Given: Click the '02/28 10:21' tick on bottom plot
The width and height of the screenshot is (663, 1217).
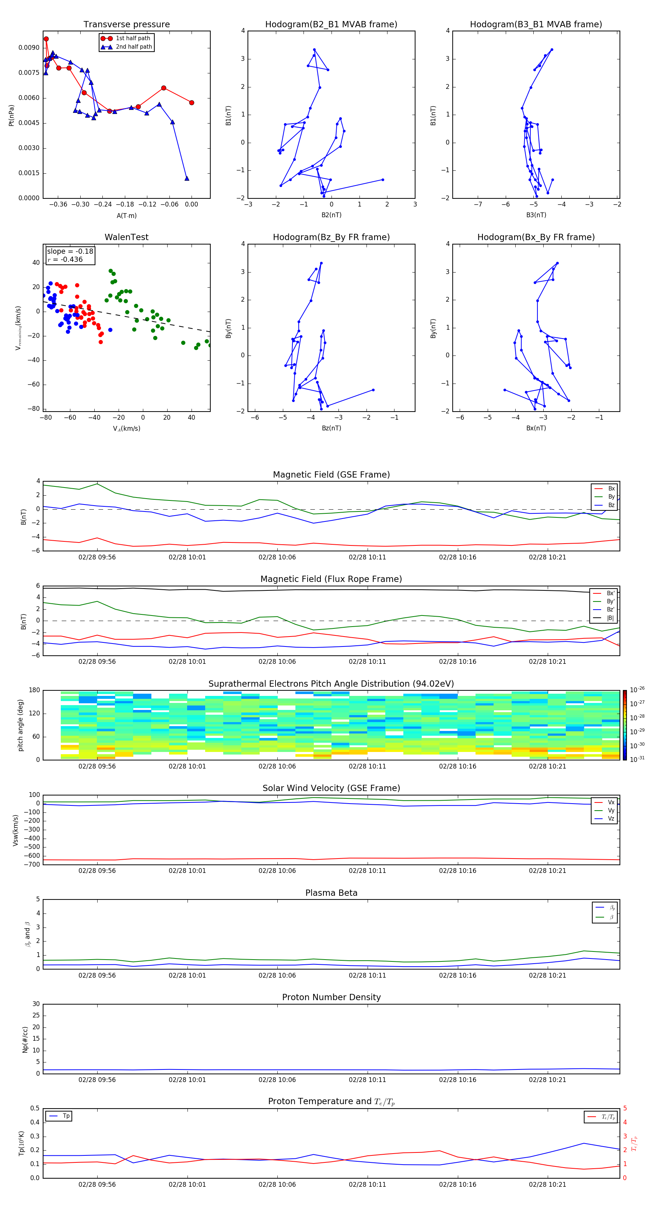Looking at the screenshot, I should pyautogui.click(x=547, y=1185).
